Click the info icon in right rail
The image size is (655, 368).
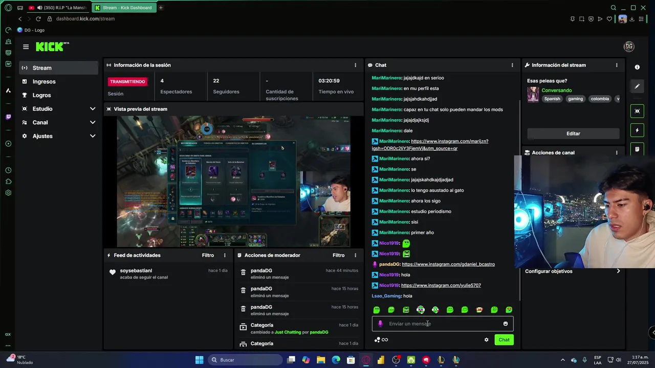click(x=637, y=67)
